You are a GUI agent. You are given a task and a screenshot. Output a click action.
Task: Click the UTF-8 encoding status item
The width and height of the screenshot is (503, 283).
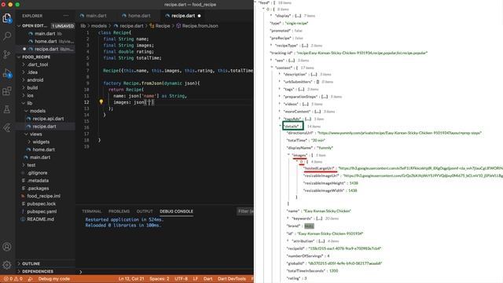[181, 279]
